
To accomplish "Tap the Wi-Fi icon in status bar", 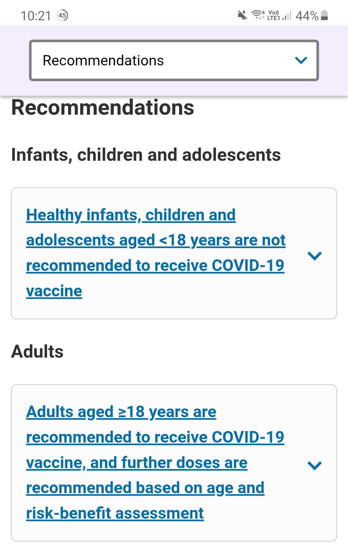I will [258, 15].
